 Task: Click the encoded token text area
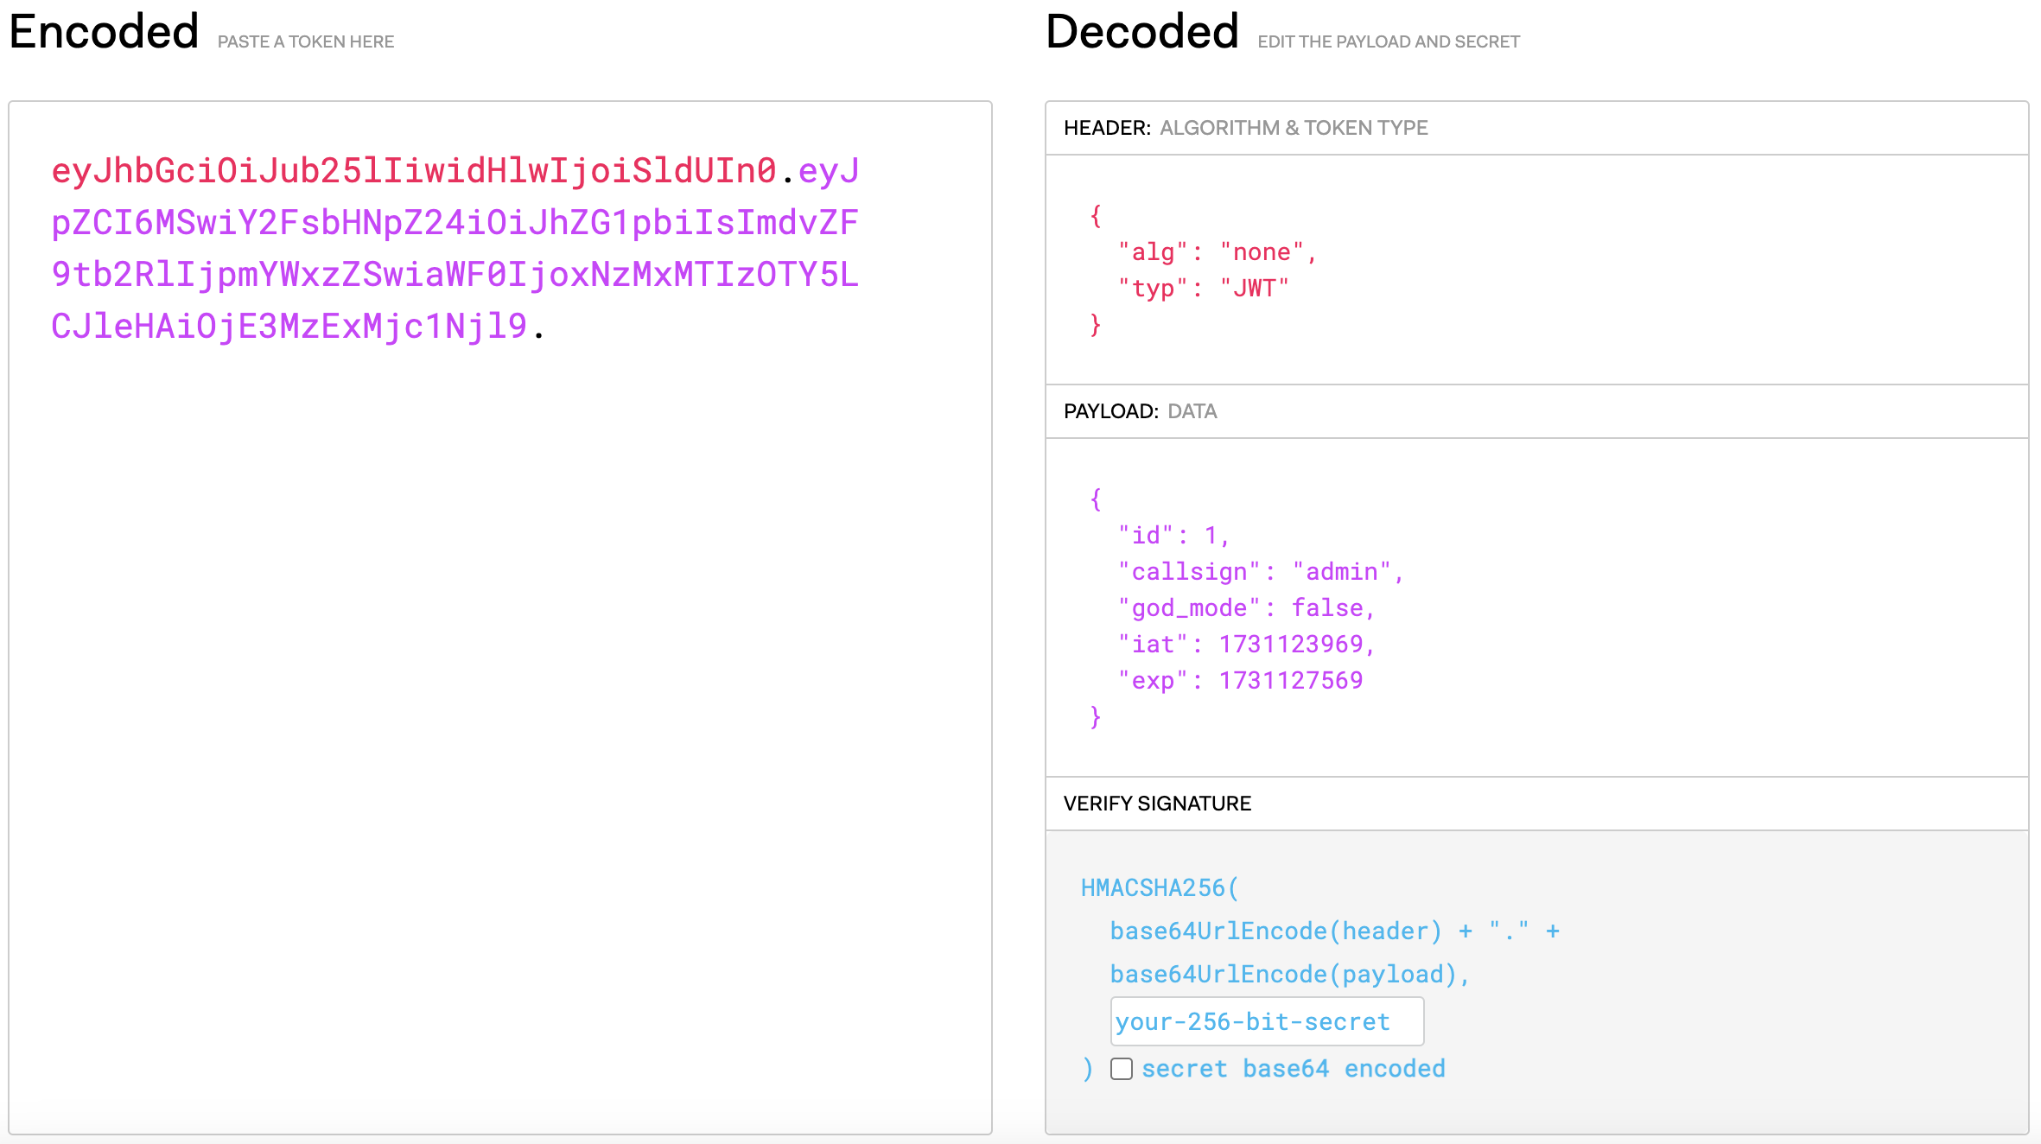click(x=500, y=617)
